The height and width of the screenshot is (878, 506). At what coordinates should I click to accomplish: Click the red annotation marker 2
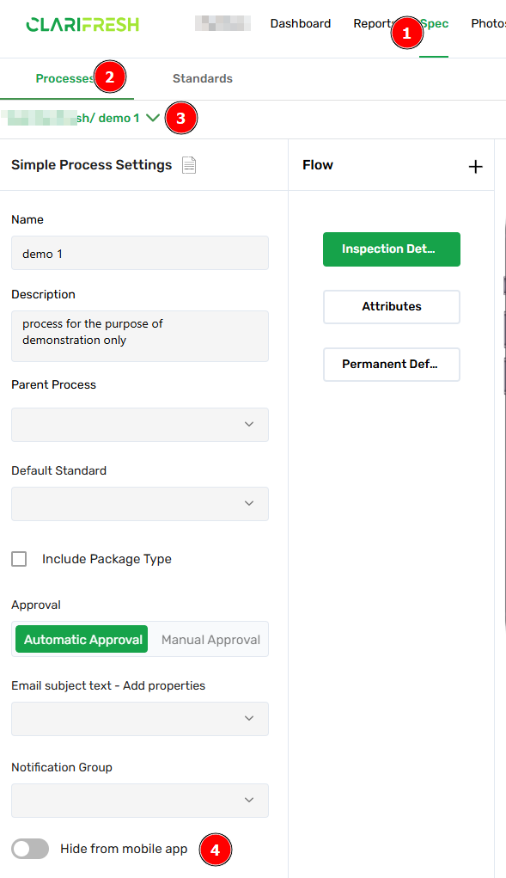110,77
